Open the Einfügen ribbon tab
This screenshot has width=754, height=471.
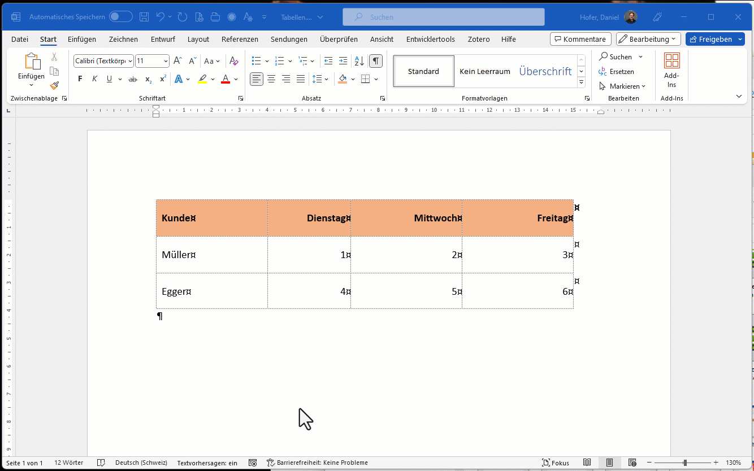point(82,39)
